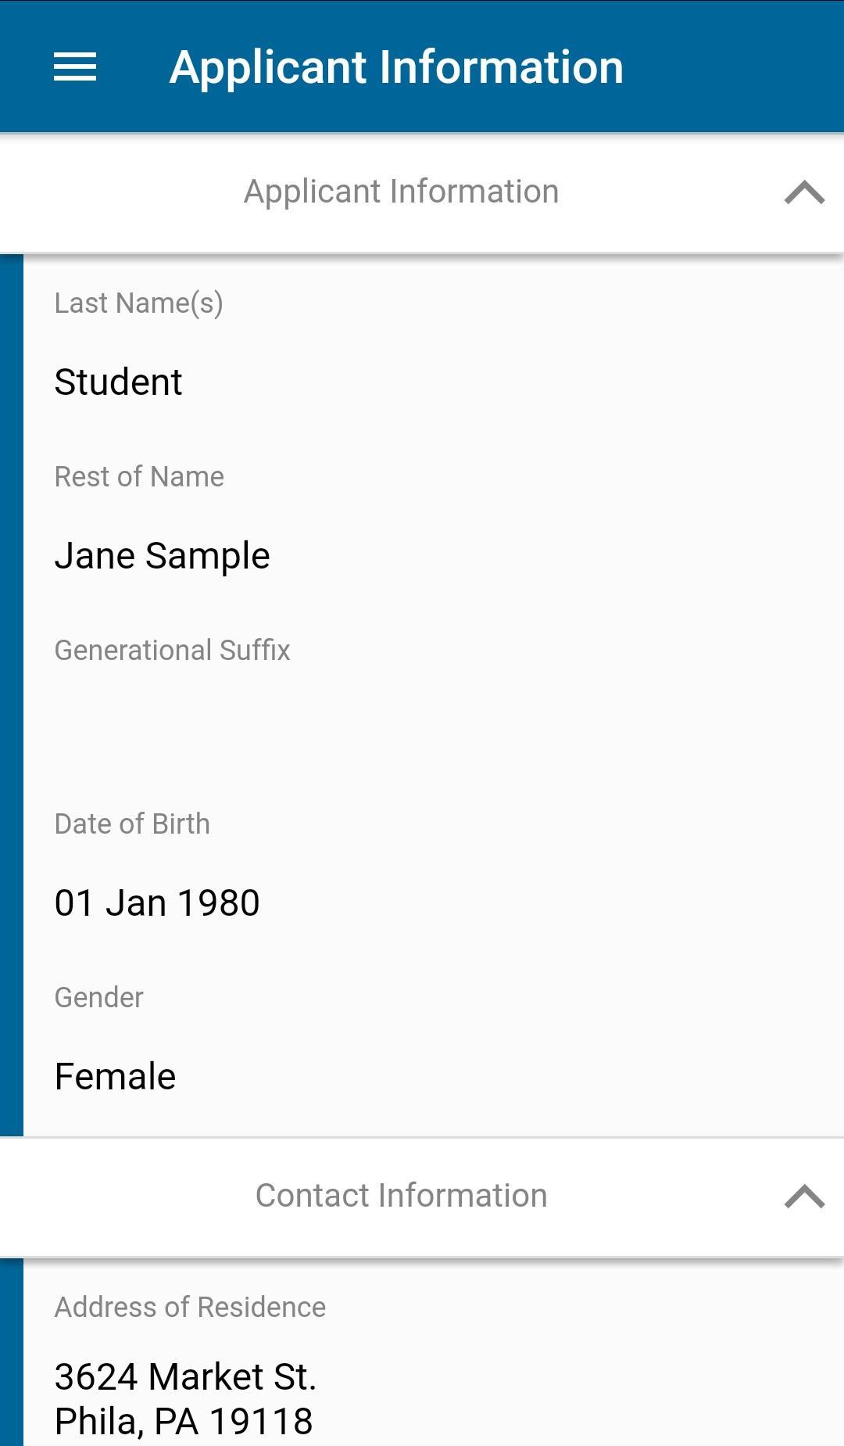Select the Jane Sample name field
The height and width of the screenshot is (1446, 844).
point(162,556)
